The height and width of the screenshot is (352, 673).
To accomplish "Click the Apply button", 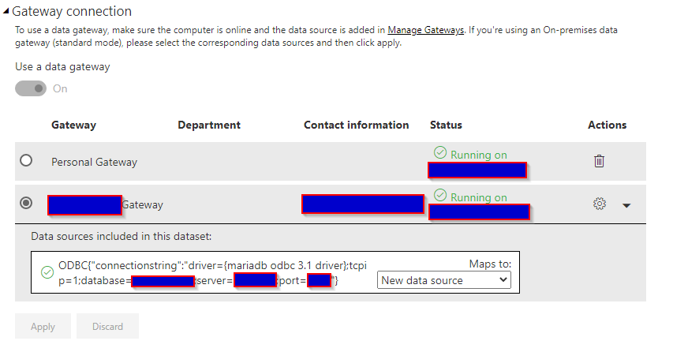I will [43, 326].
